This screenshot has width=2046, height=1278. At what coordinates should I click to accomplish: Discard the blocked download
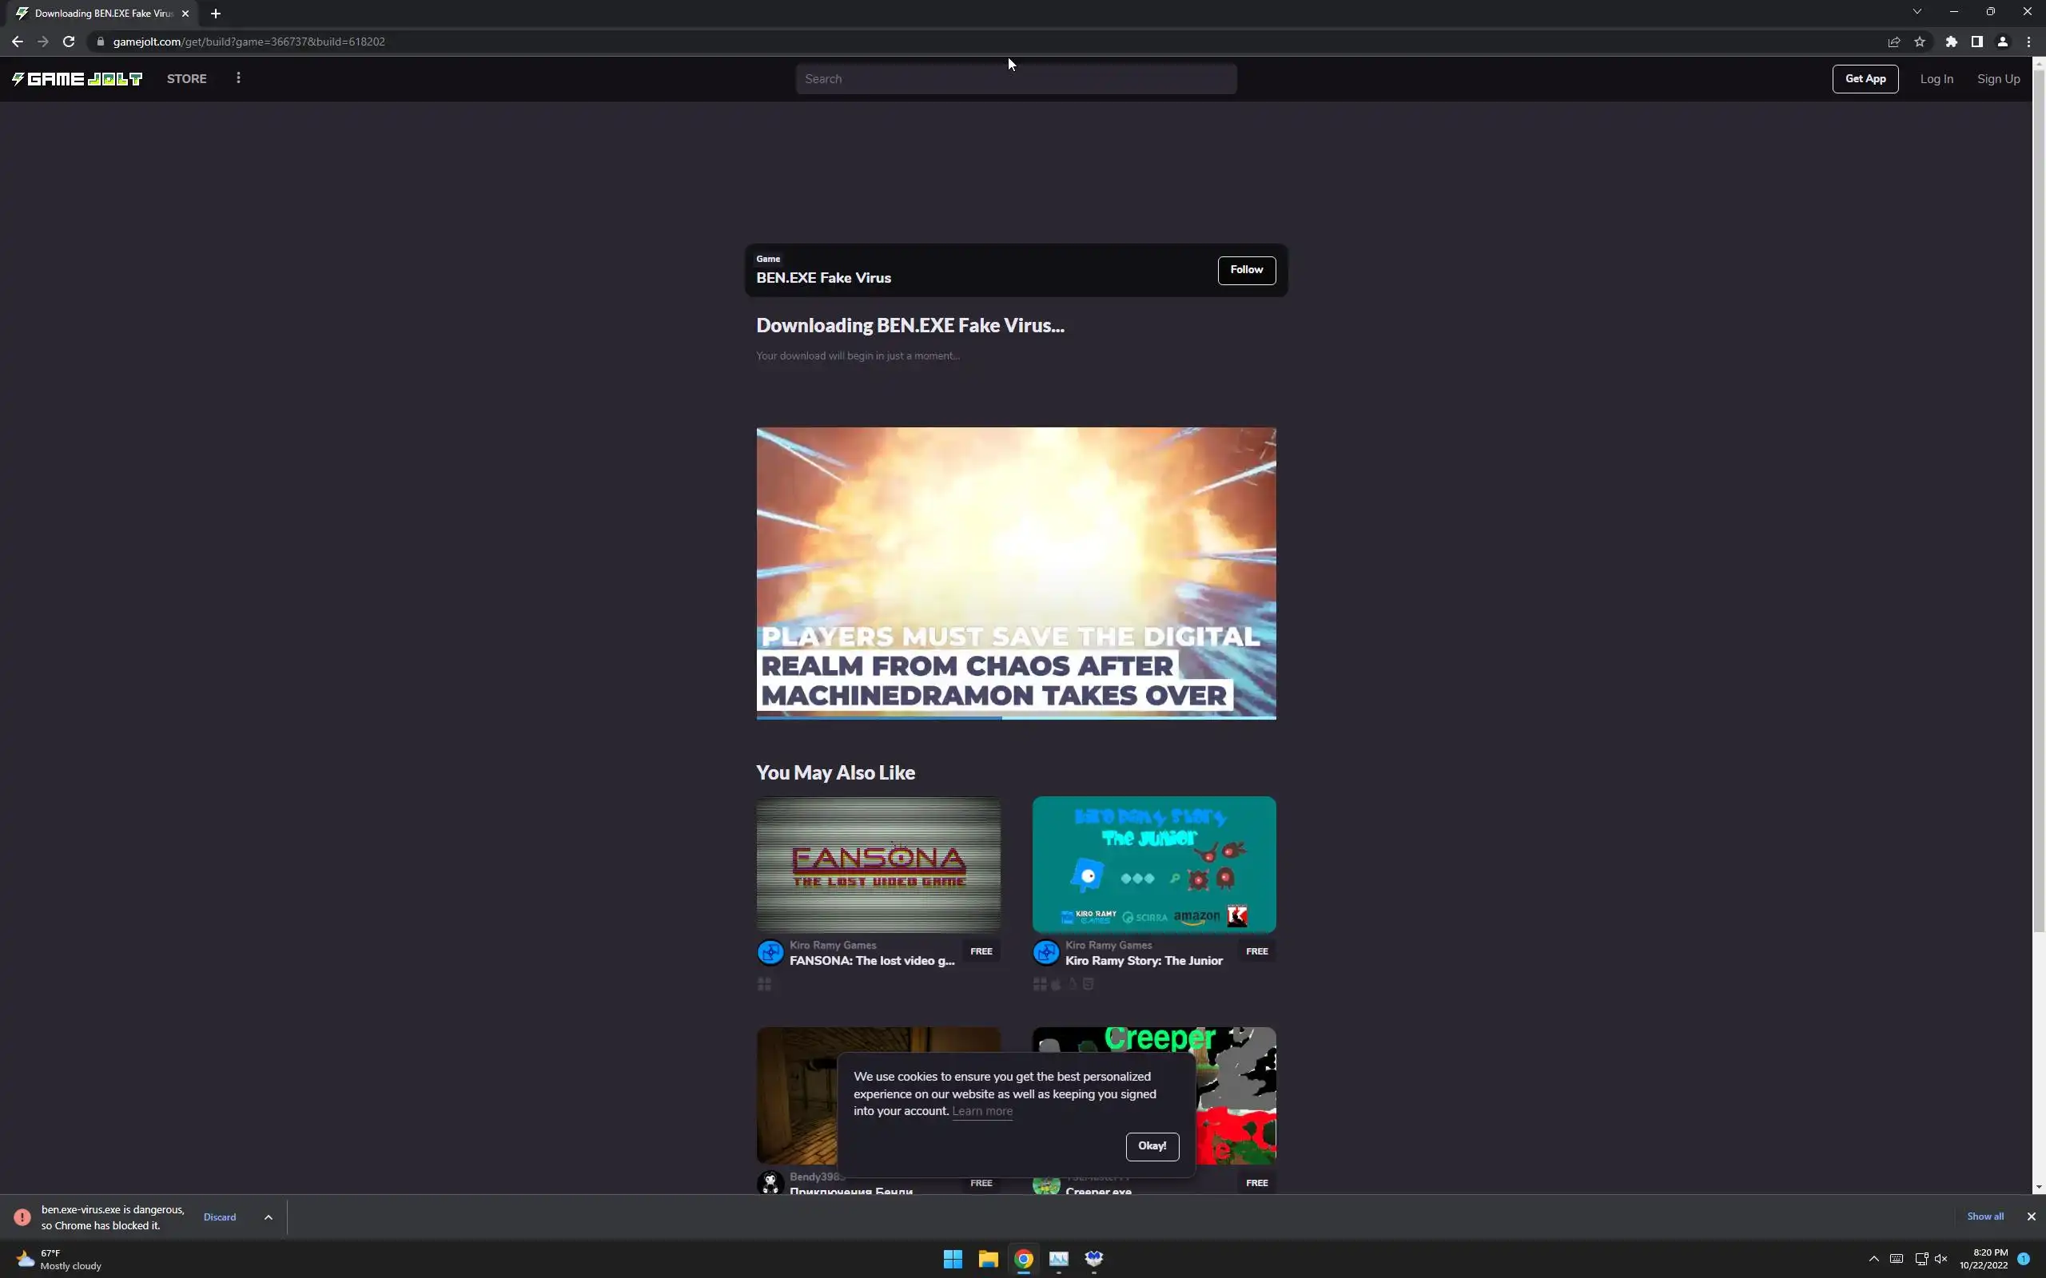pos(220,1217)
